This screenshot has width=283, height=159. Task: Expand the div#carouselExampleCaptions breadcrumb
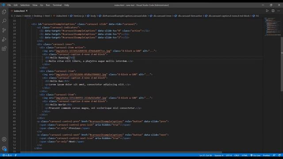coord(125,16)
